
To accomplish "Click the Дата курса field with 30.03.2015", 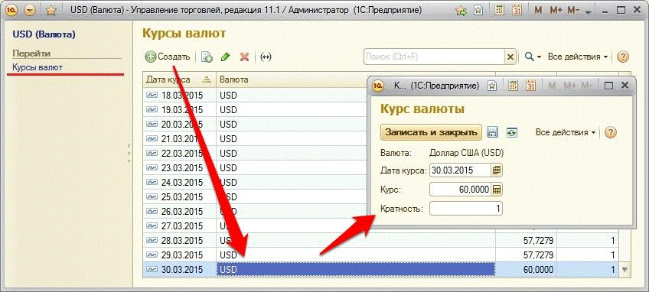I will [x=460, y=170].
